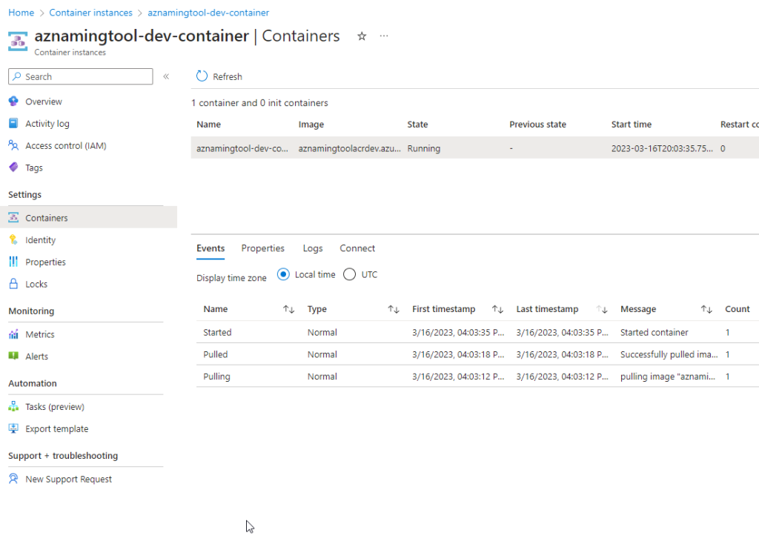Click the Export template icon
Image resolution: width=759 pixels, height=547 pixels.
(x=13, y=428)
